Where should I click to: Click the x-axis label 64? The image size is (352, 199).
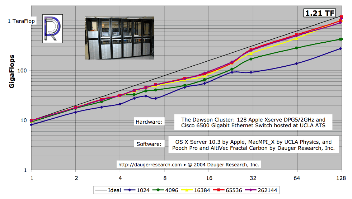pyautogui.click(x=297, y=178)
